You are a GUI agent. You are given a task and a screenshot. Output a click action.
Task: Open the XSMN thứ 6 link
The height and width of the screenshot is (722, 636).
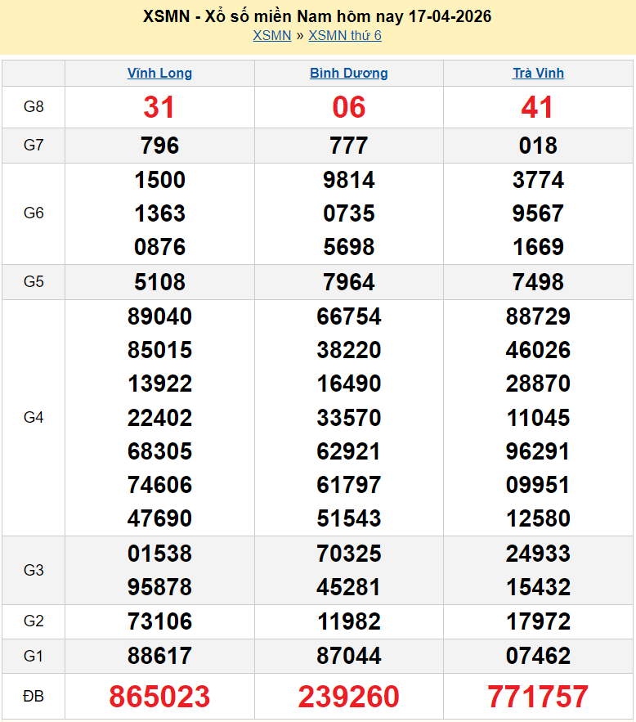pos(344,35)
